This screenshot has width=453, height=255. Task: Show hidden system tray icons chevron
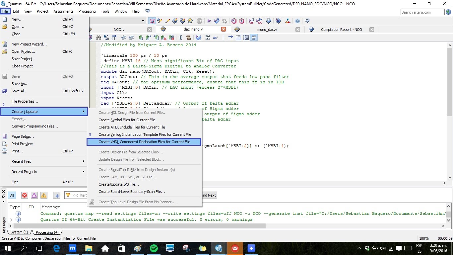point(359,248)
